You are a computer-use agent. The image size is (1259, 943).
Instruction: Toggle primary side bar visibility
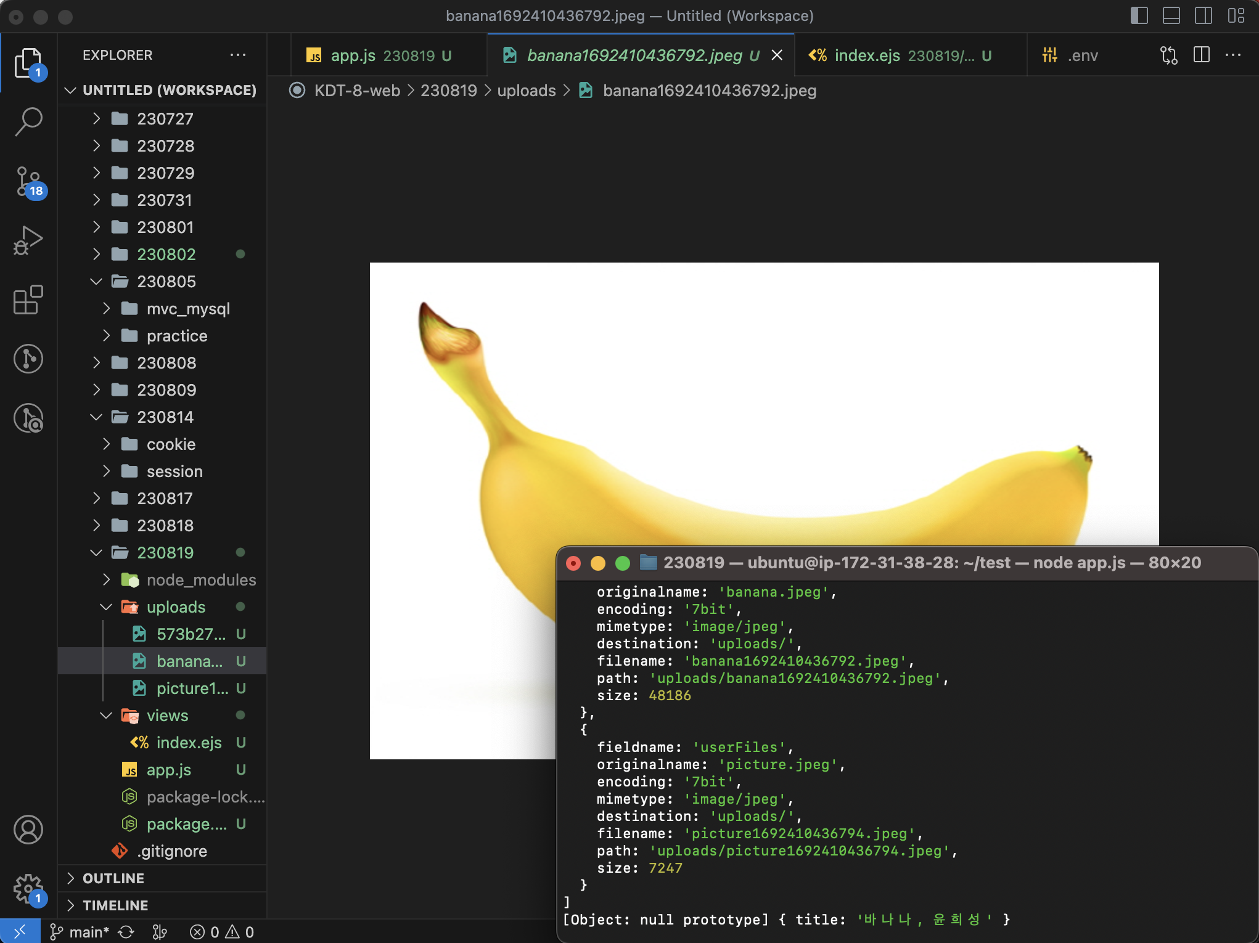(1139, 15)
